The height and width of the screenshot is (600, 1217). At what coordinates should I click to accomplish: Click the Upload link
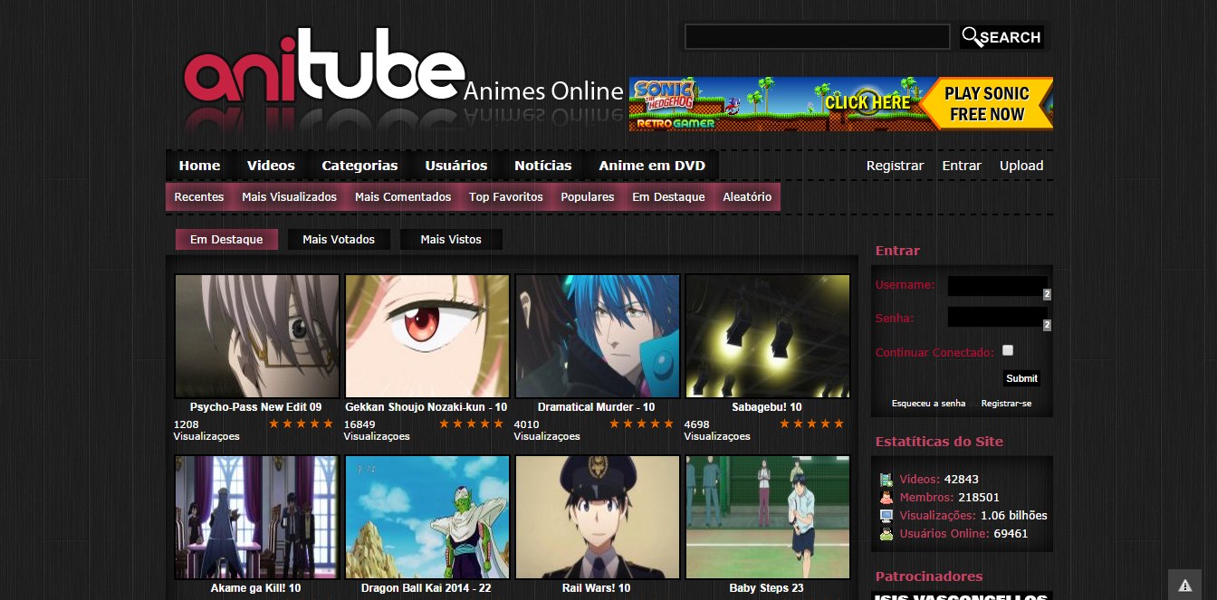tap(1021, 166)
